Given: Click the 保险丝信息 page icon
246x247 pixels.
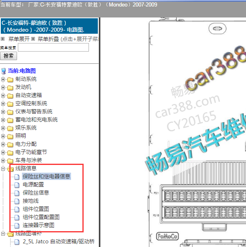Looking at the screenshot, I should coord(17,193).
